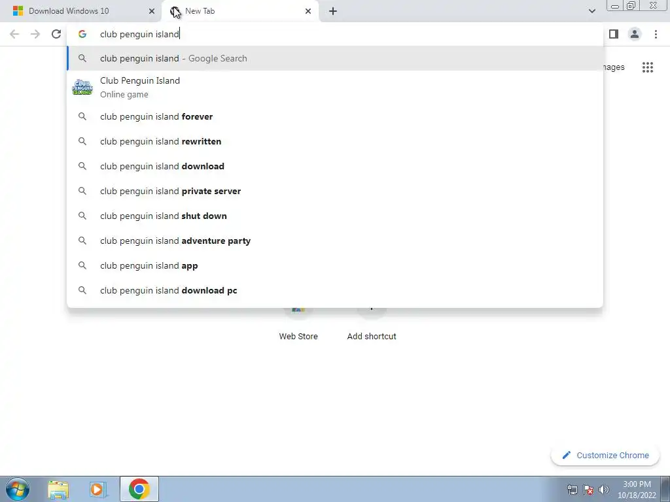Image resolution: width=670 pixels, height=502 pixels.
Task: Click the network tray icon
Action: 572,490
